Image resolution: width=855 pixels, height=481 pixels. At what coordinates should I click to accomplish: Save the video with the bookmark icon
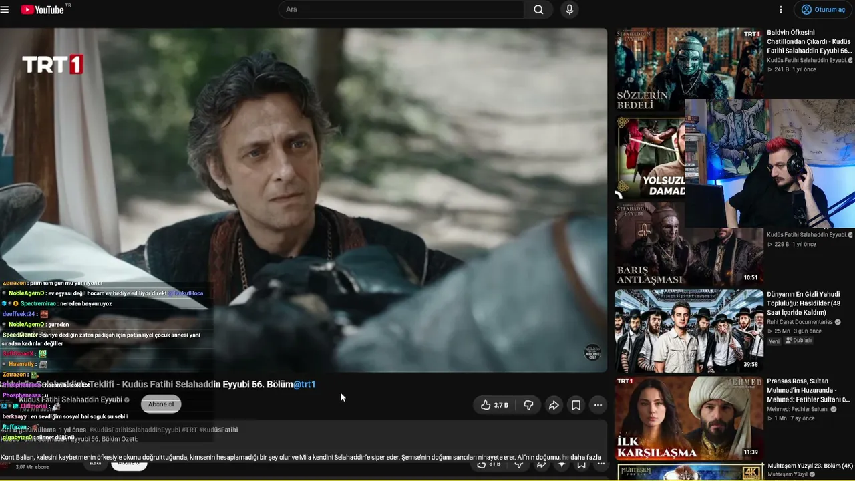[576, 405]
